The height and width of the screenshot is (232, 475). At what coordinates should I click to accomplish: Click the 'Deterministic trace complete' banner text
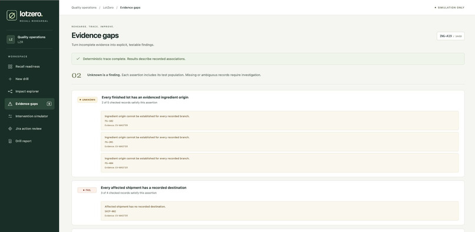(134, 59)
